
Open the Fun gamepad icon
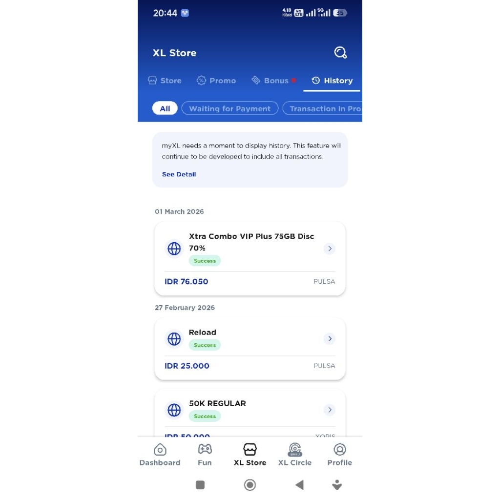(205, 449)
